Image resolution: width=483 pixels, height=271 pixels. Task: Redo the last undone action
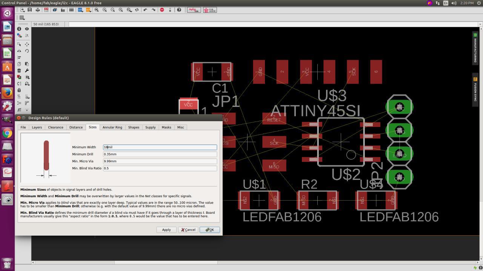[153, 10]
